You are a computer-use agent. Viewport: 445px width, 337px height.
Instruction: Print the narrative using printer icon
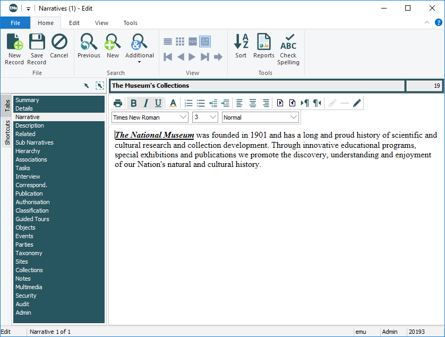(118, 103)
